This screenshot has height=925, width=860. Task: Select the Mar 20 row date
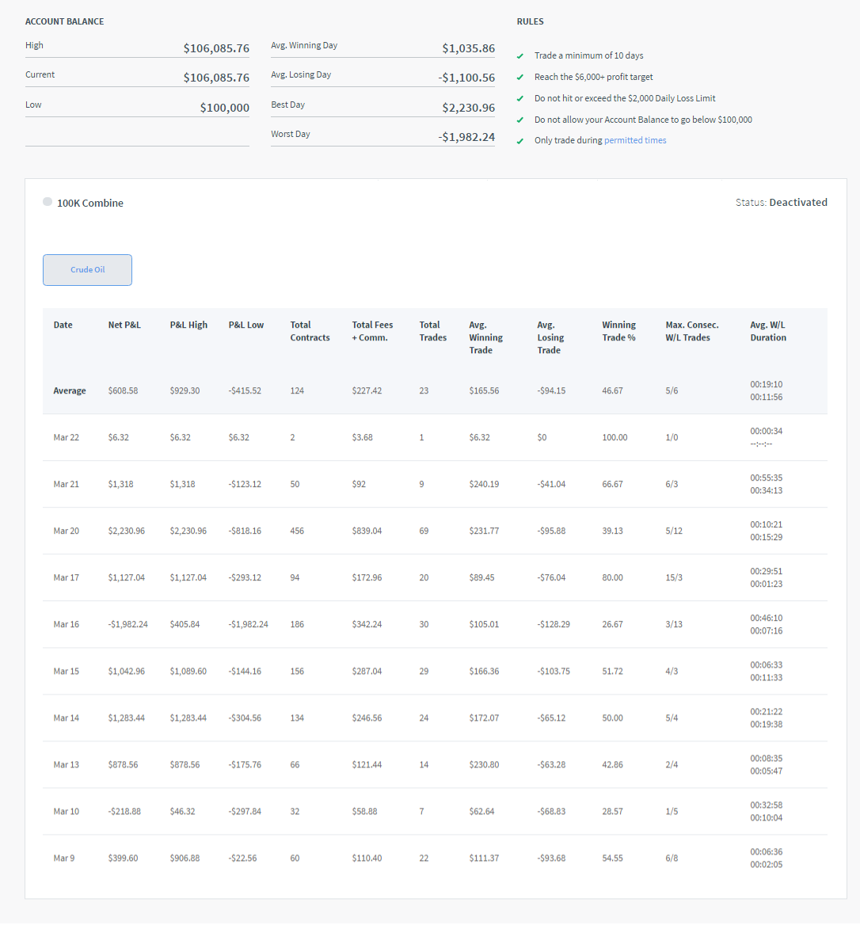(x=67, y=531)
